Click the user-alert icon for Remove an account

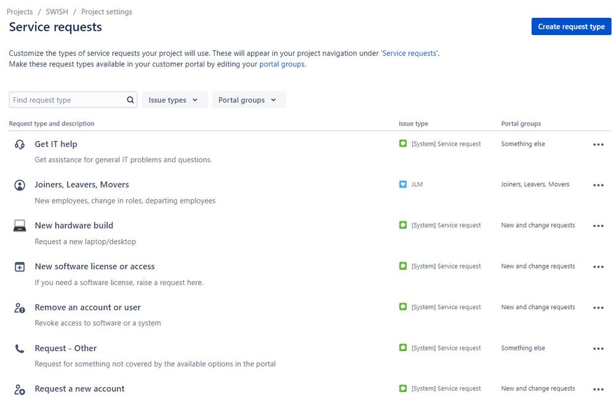[20, 307]
